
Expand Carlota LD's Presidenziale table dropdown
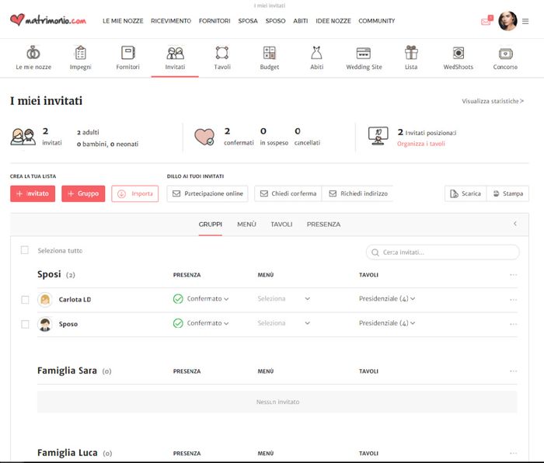point(386,299)
